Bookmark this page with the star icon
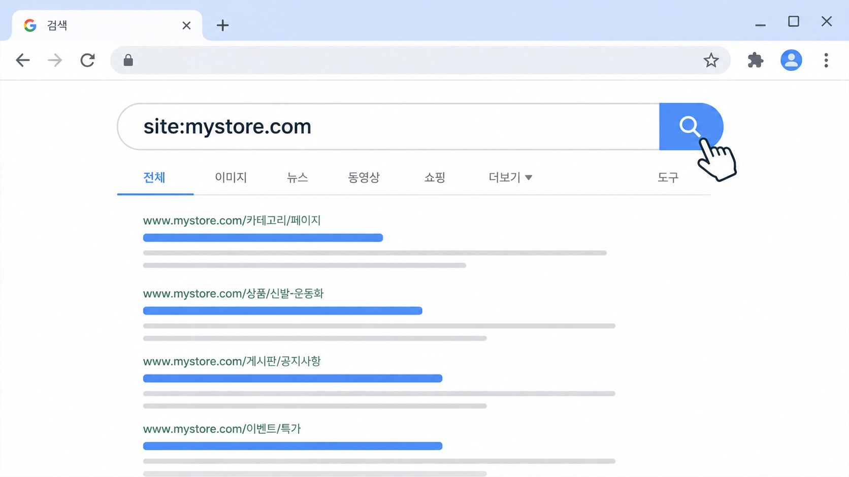The width and height of the screenshot is (849, 477). [x=711, y=60]
